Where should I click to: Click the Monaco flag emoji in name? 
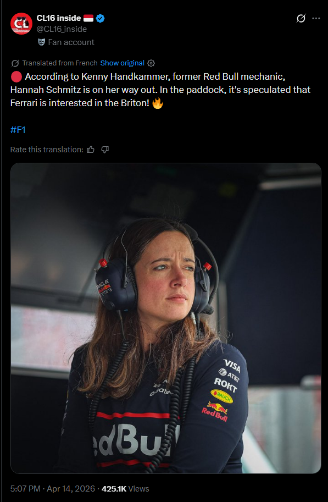click(x=88, y=19)
